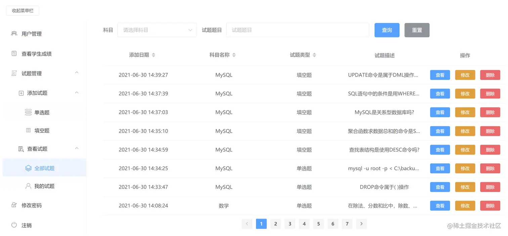Click the 查看试题 search-document icon
Viewport: 508px width, 236px height.
(21, 149)
